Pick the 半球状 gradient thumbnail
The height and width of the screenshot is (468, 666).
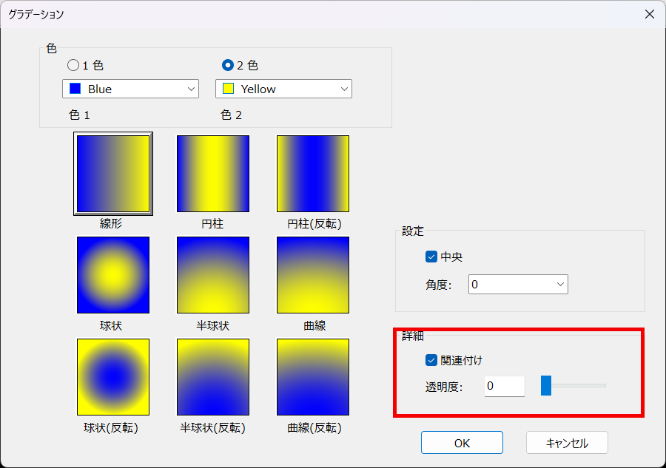pyautogui.click(x=213, y=275)
